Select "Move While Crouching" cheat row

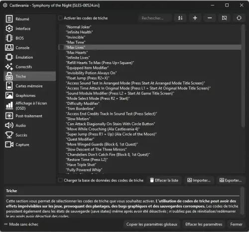click(150, 129)
